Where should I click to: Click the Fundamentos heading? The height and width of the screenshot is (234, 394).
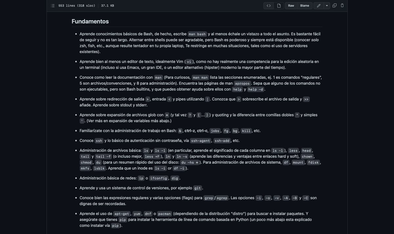(90, 21)
